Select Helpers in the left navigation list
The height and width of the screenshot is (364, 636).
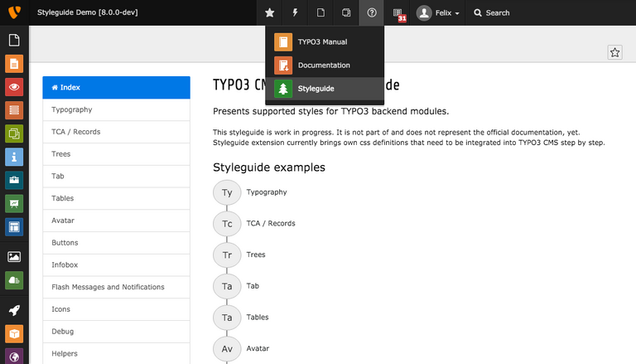117,353
